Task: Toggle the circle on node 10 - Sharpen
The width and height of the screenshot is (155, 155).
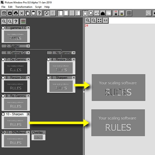Action: (3, 114)
